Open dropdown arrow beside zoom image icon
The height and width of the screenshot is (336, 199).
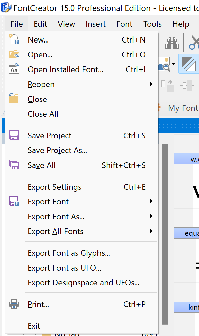[173, 64]
